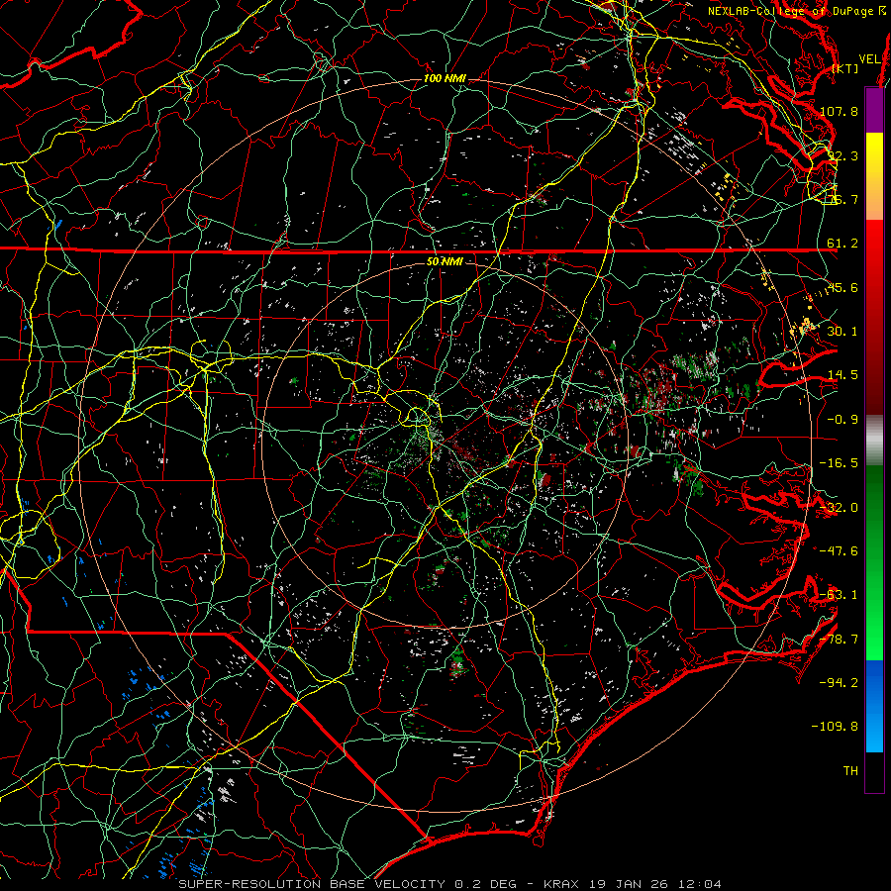
Task: Click the -16.5 scale value
Action: coord(839,463)
